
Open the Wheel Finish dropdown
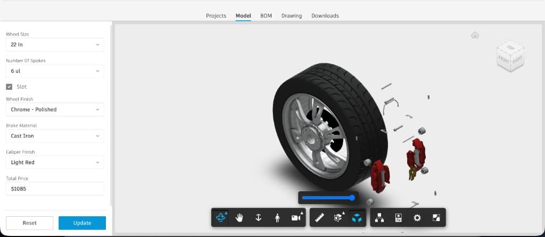55,109
